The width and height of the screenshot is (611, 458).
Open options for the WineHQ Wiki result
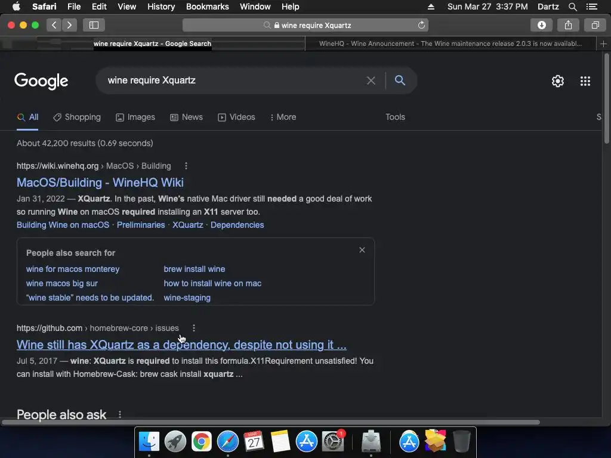186,166
